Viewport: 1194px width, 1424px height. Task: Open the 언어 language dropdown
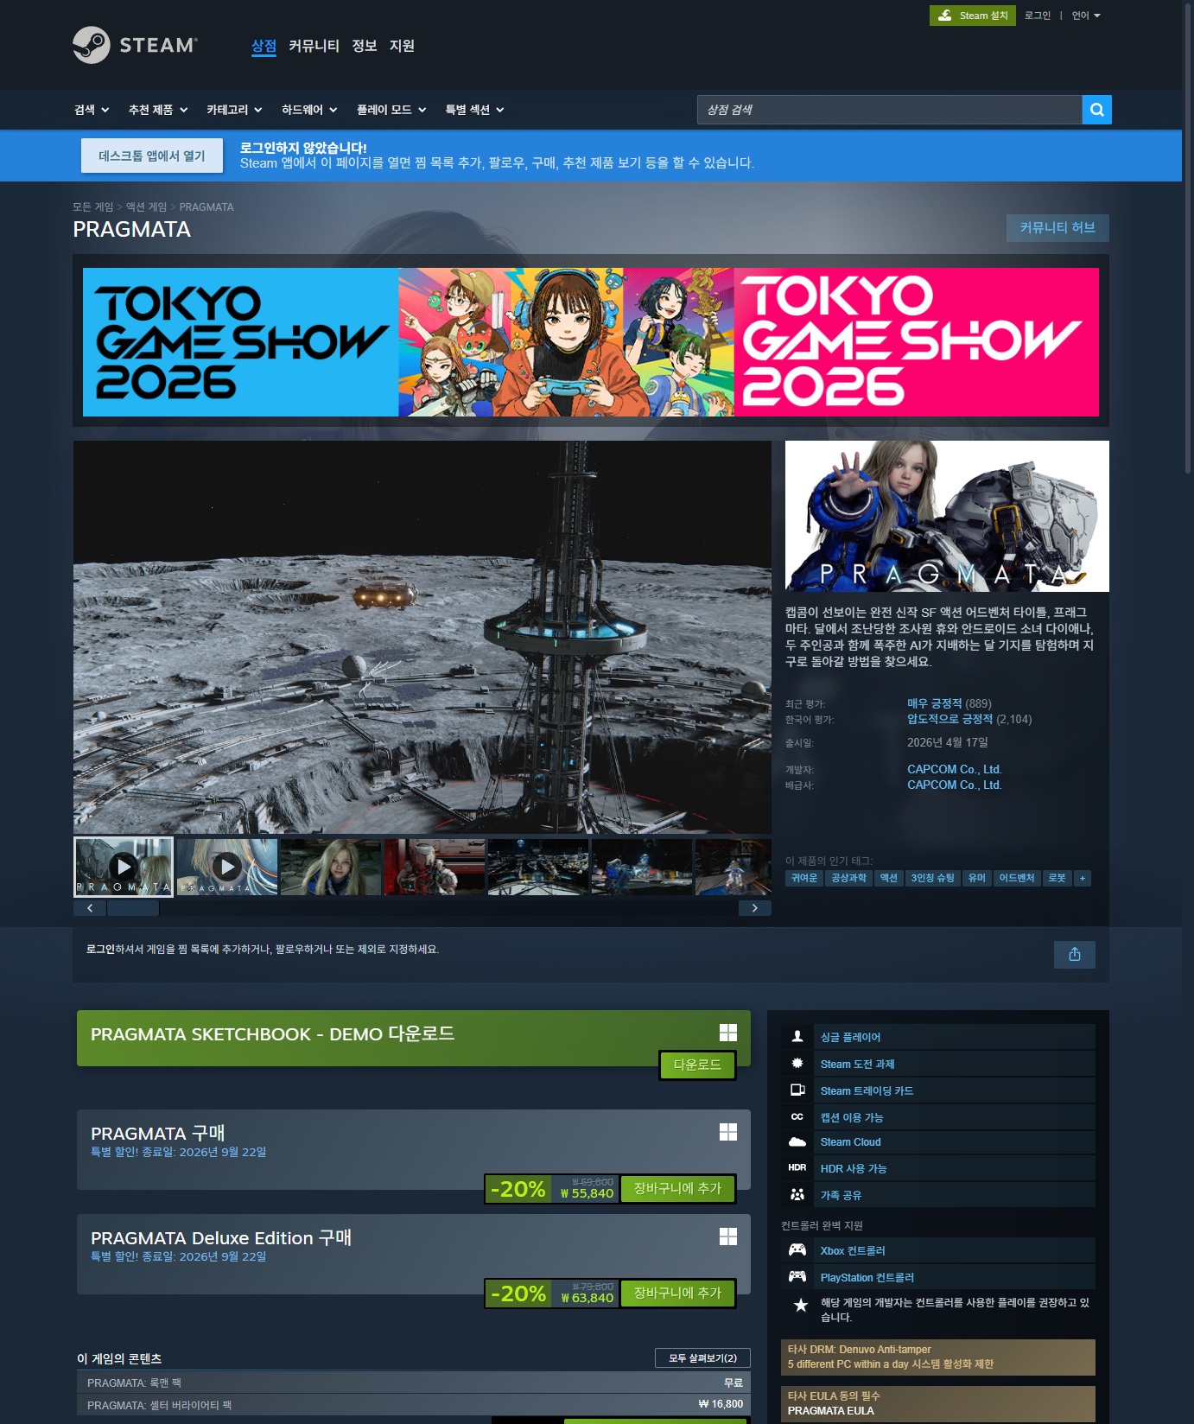(x=1086, y=16)
